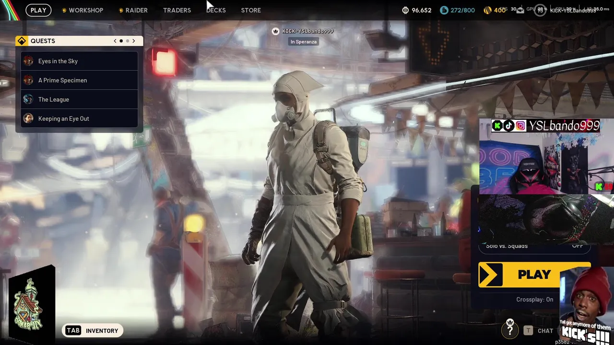Open the STORE tab
The image size is (614, 345).
click(251, 10)
